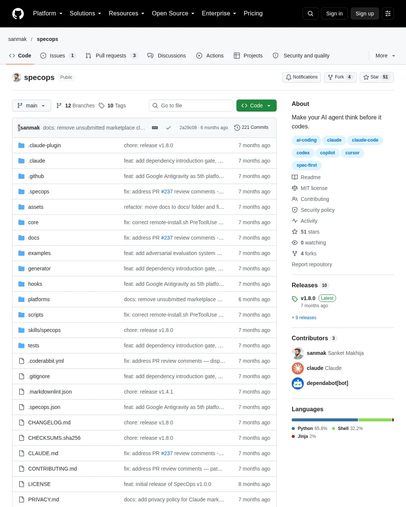Click the Jinja language red dot
Viewport: 406px width, 507px height.
click(x=293, y=436)
